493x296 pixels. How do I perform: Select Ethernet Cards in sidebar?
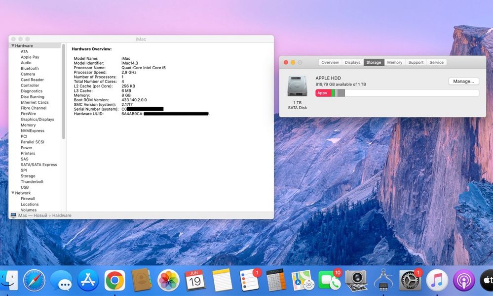pyautogui.click(x=35, y=102)
